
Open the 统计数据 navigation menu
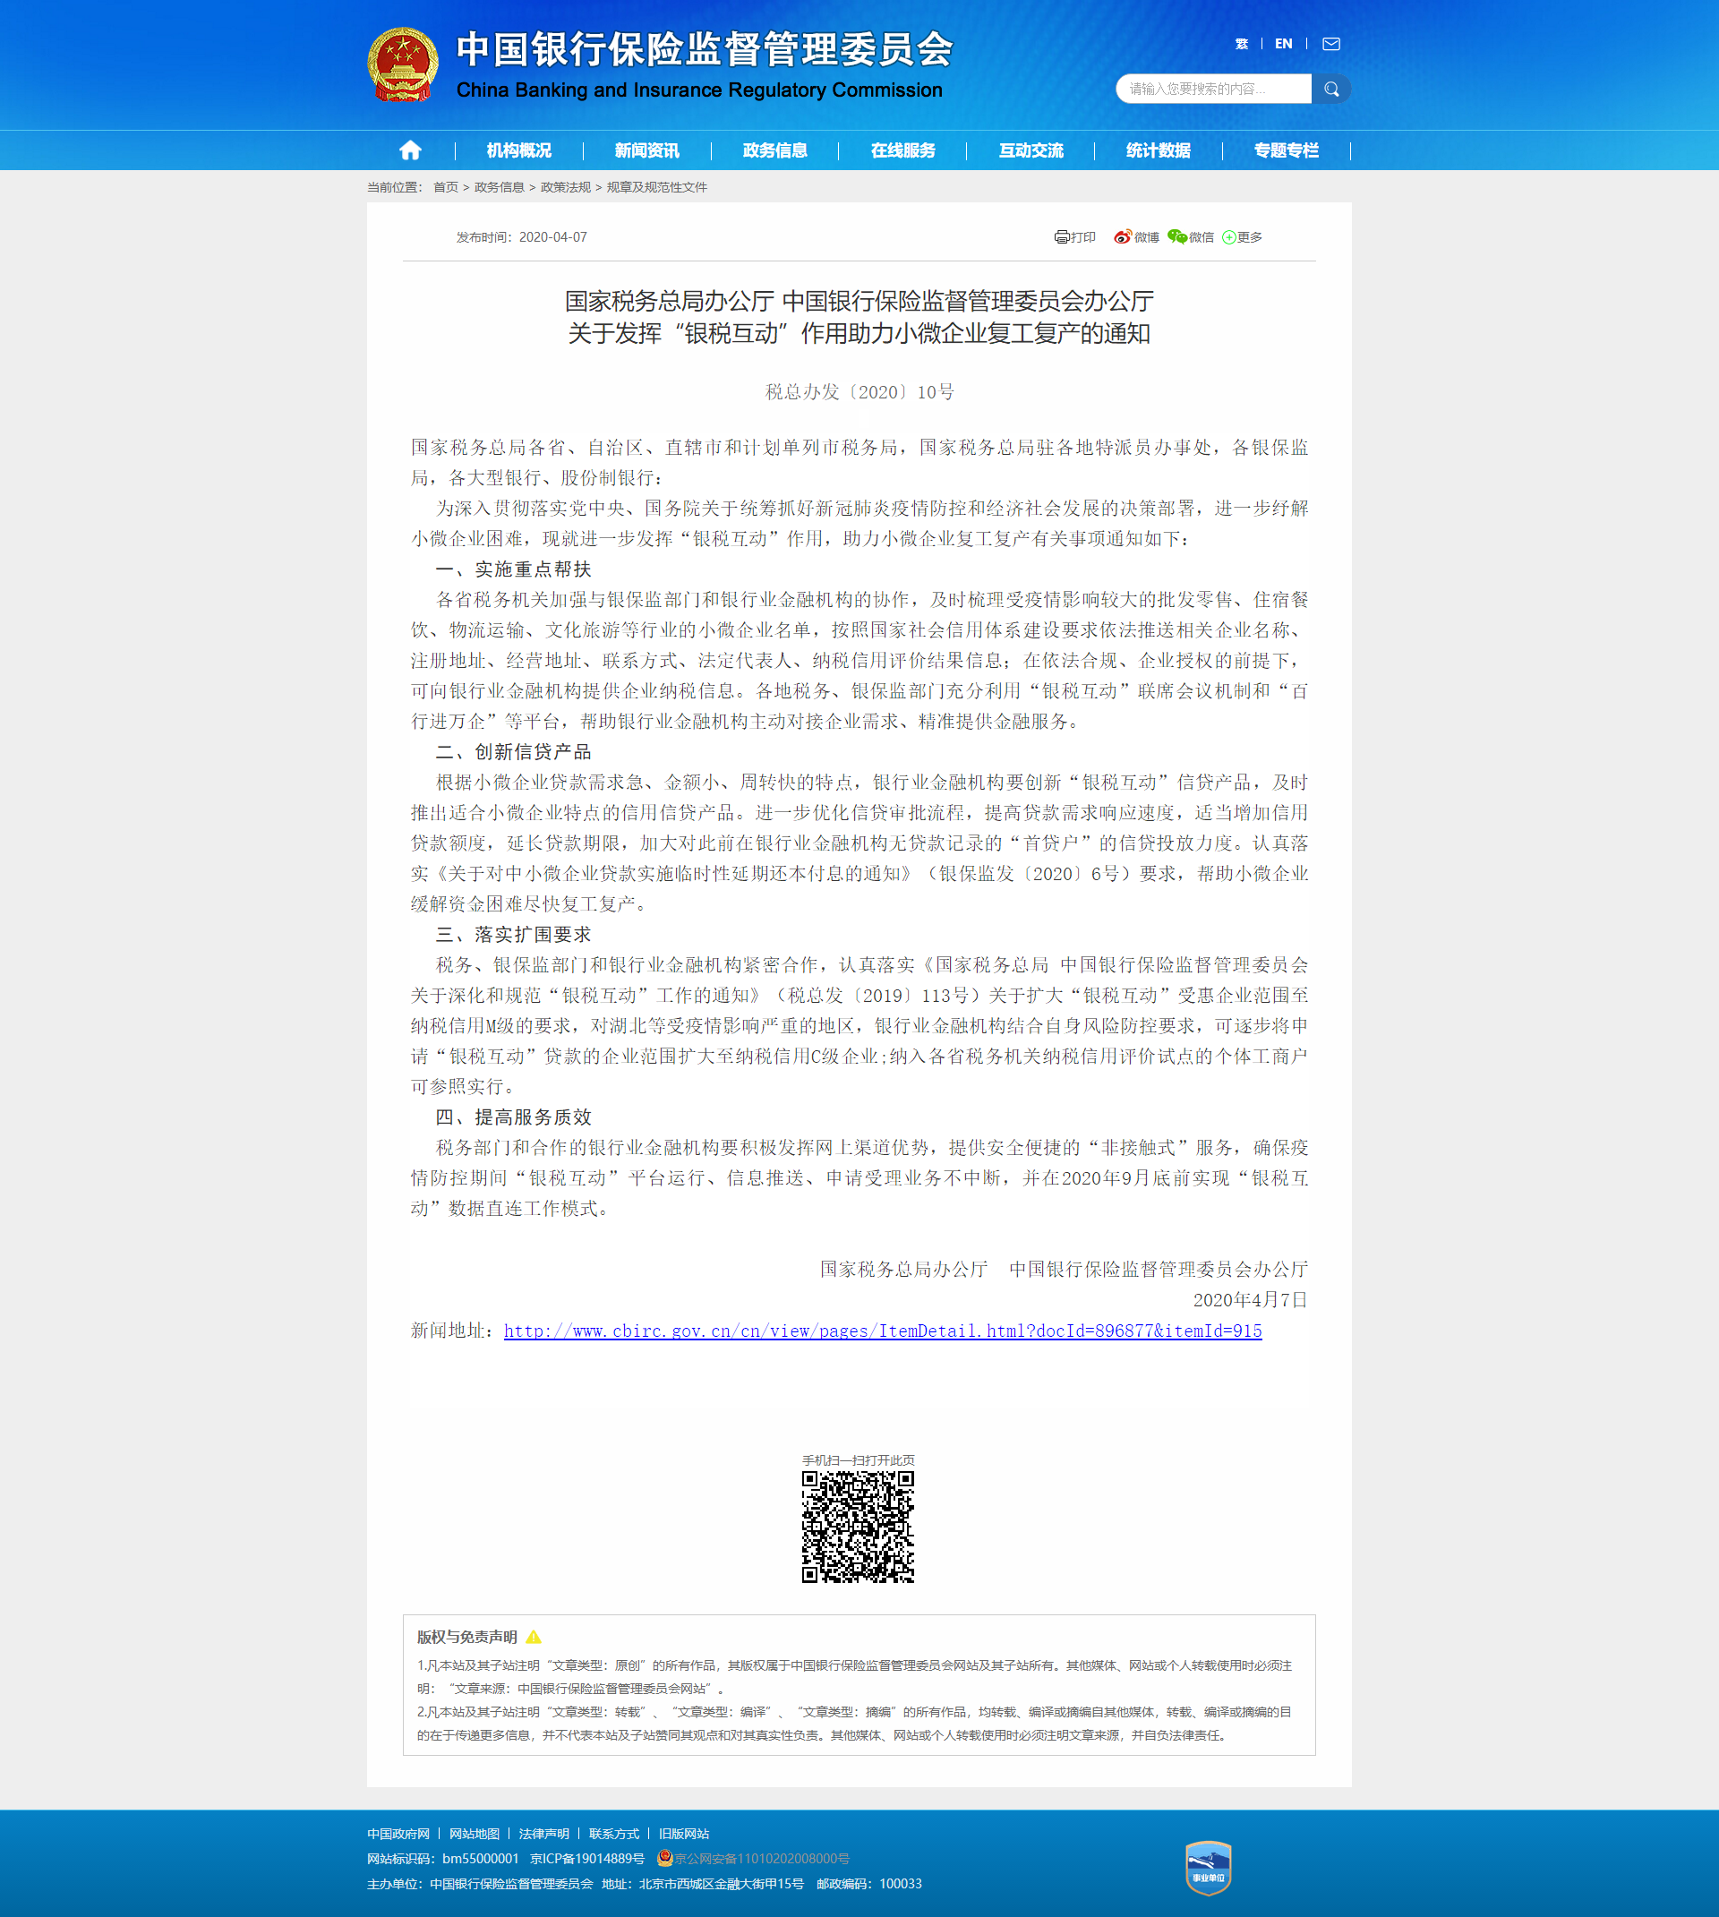pyautogui.click(x=1158, y=150)
